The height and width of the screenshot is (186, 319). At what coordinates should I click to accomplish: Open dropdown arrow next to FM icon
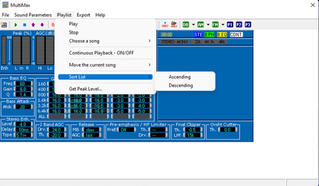click(x=223, y=25)
